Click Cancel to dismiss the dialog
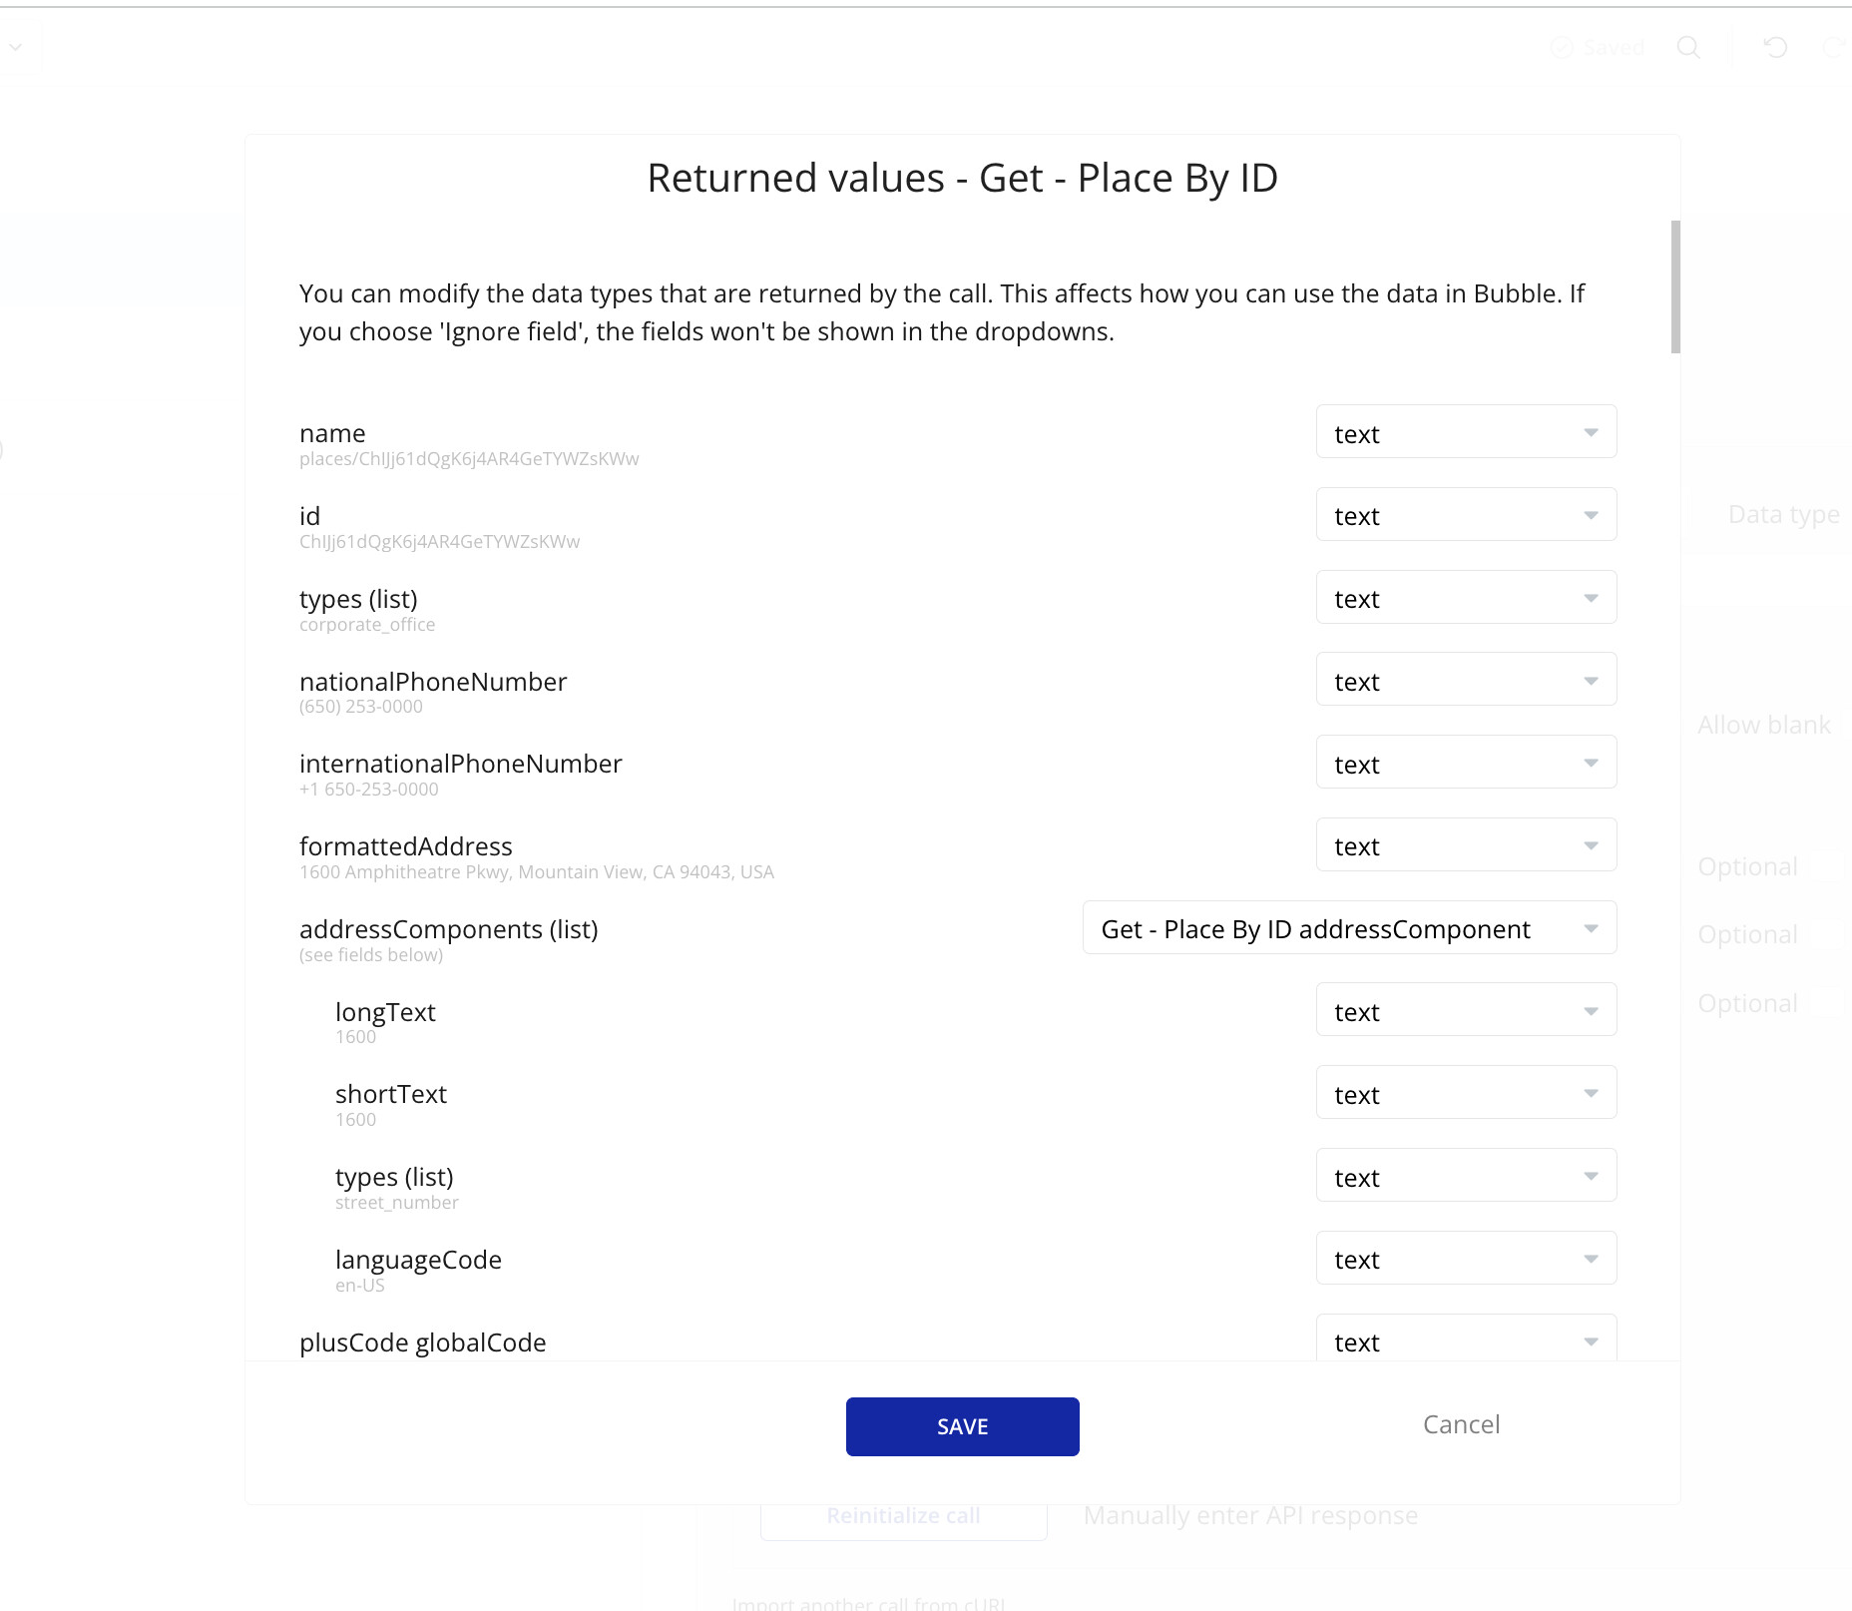Viewport: 1852px width, 1611px height. pos(1461,1424)
